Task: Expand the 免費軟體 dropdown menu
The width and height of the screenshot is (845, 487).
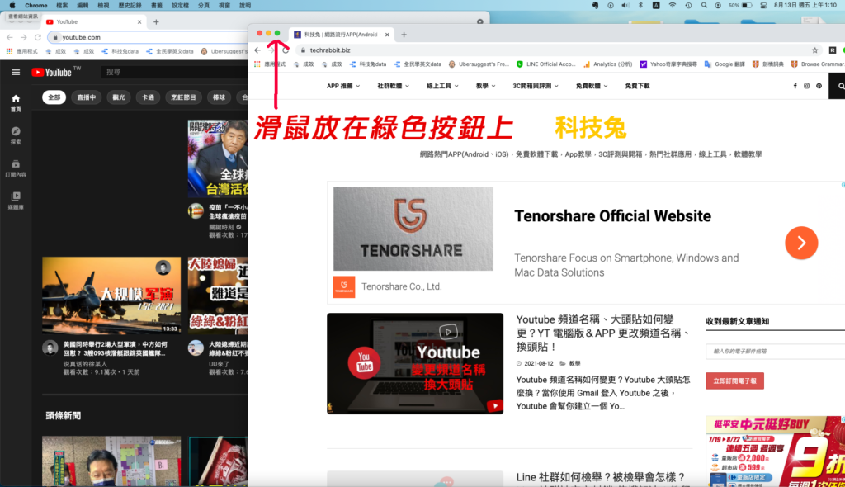Action: tap(591, 86)
